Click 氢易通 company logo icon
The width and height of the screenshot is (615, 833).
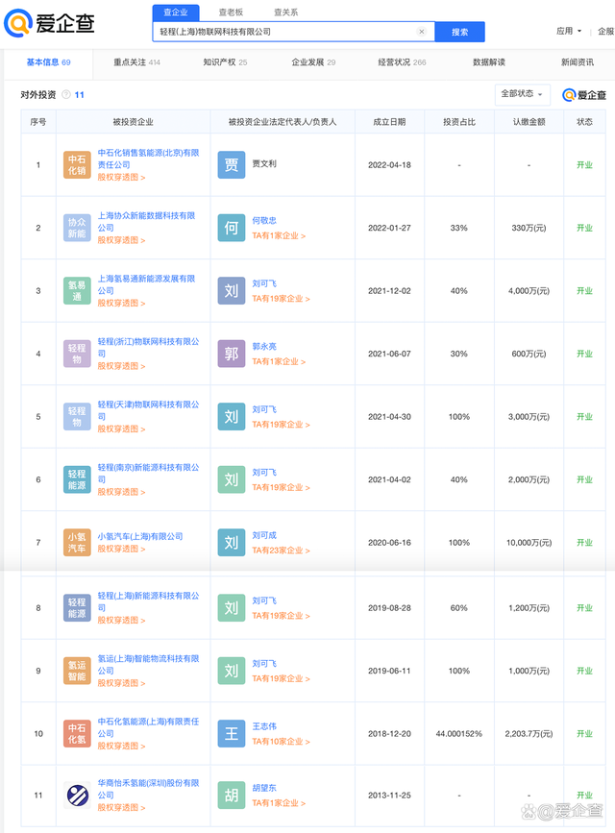[77, 291]
